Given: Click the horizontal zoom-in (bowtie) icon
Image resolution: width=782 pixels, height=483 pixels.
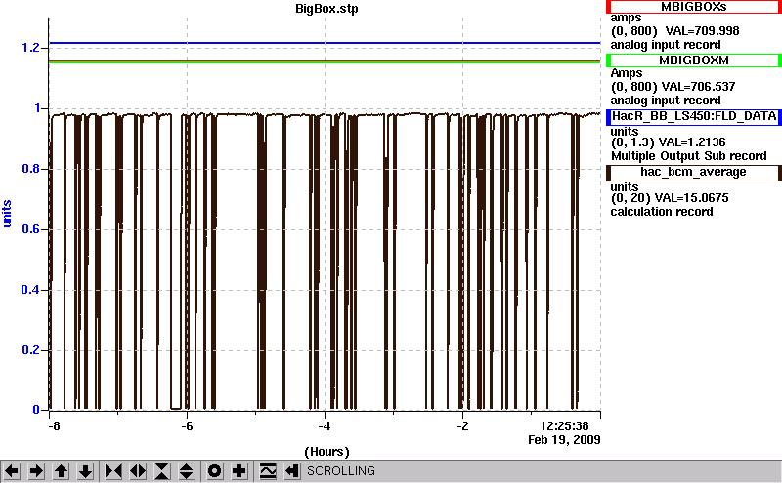Looking at the screenshot, I should [113, 471].
